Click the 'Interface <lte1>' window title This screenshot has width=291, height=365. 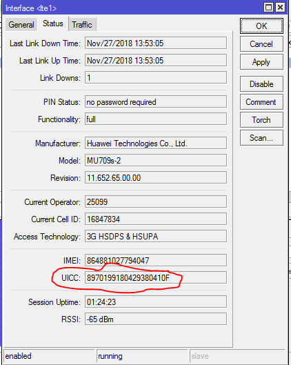(31, 8)
